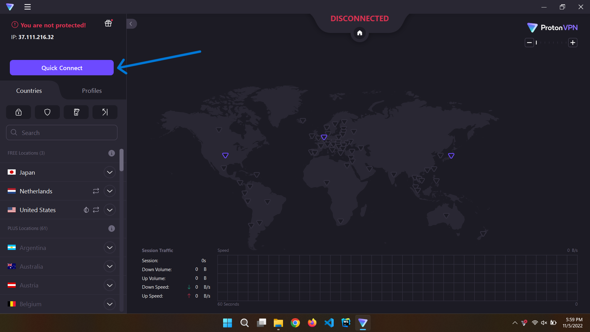
Task: Show FREE Locations info icon
Action: click(112, 153)
